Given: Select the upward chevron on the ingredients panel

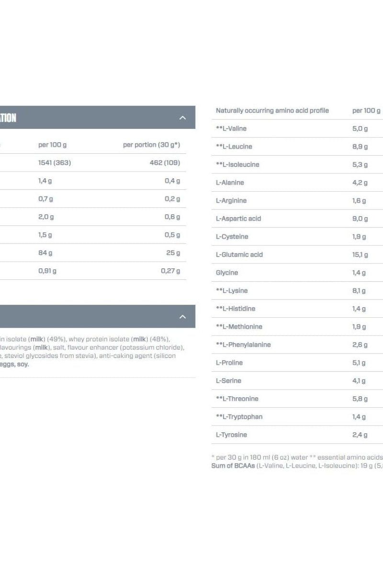Looking at the screenshot, I should tap(182, 316).
